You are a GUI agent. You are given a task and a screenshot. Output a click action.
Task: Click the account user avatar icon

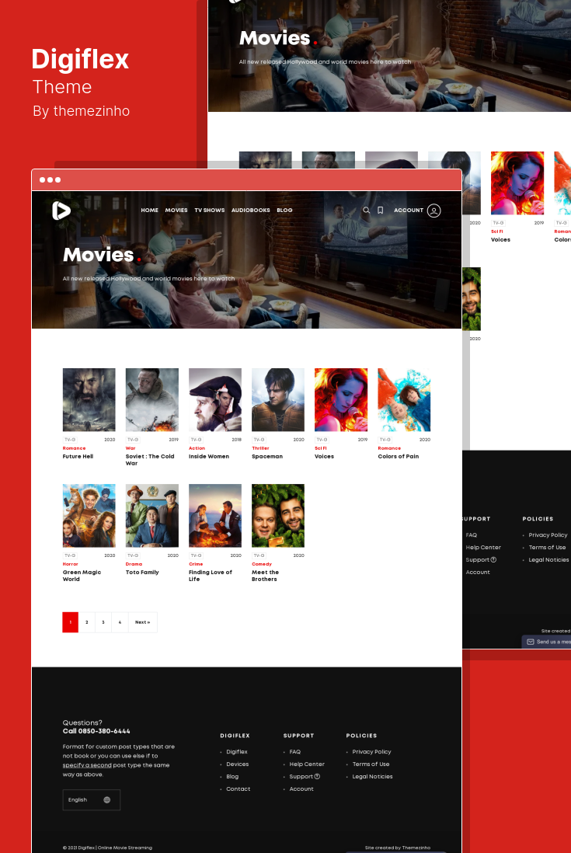[434, 211]
